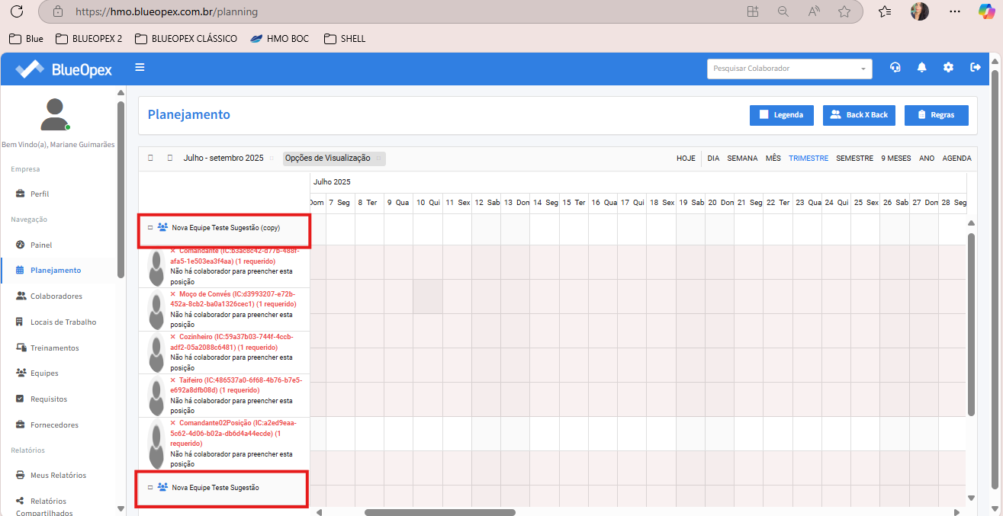Jump to today with the HOJE button

tap(686, 159)
